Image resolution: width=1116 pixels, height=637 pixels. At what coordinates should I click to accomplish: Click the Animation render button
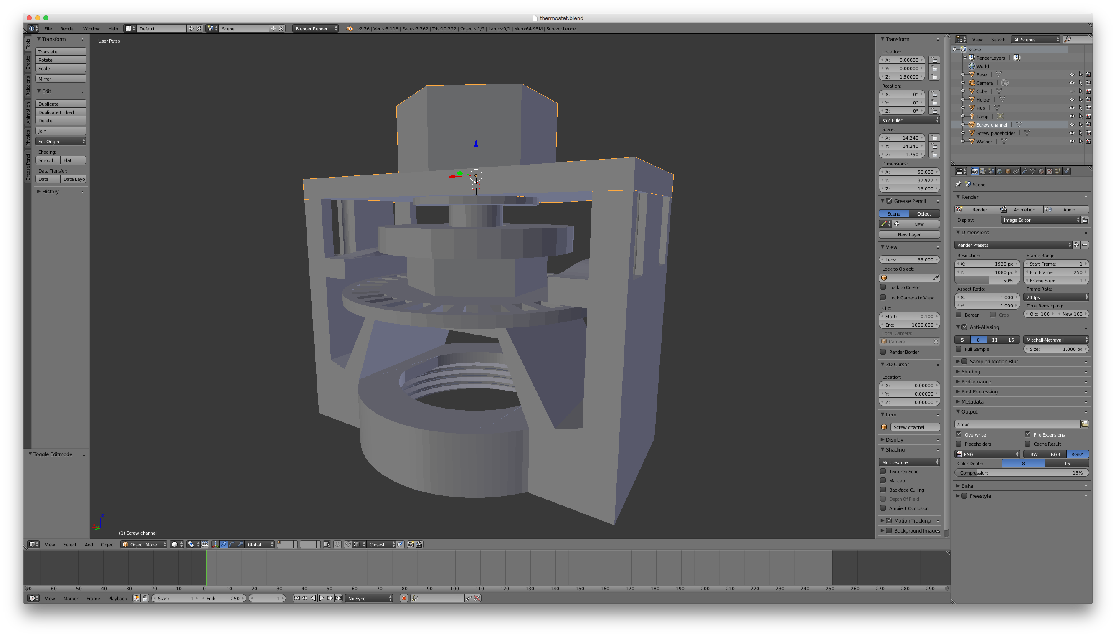click(1021, 210)
